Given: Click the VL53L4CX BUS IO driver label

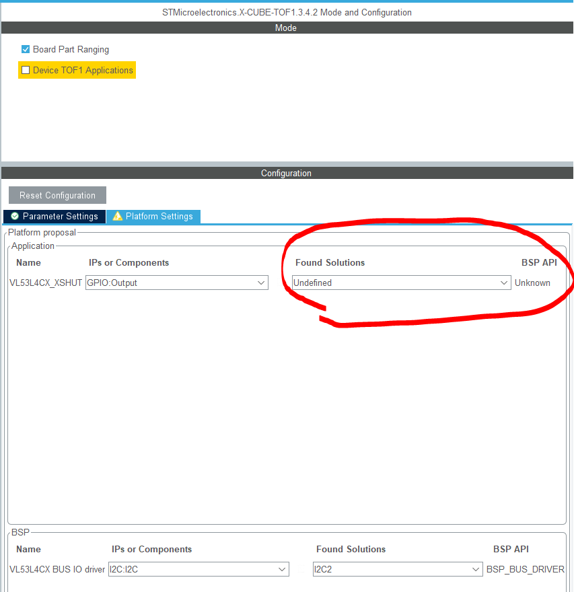Looking at the screenshot, I should [57, 569].
